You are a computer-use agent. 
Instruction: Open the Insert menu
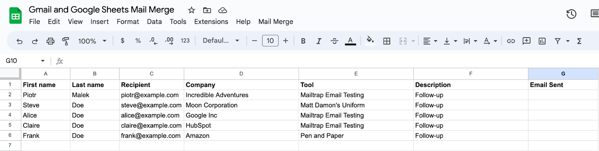click(100, 22)
